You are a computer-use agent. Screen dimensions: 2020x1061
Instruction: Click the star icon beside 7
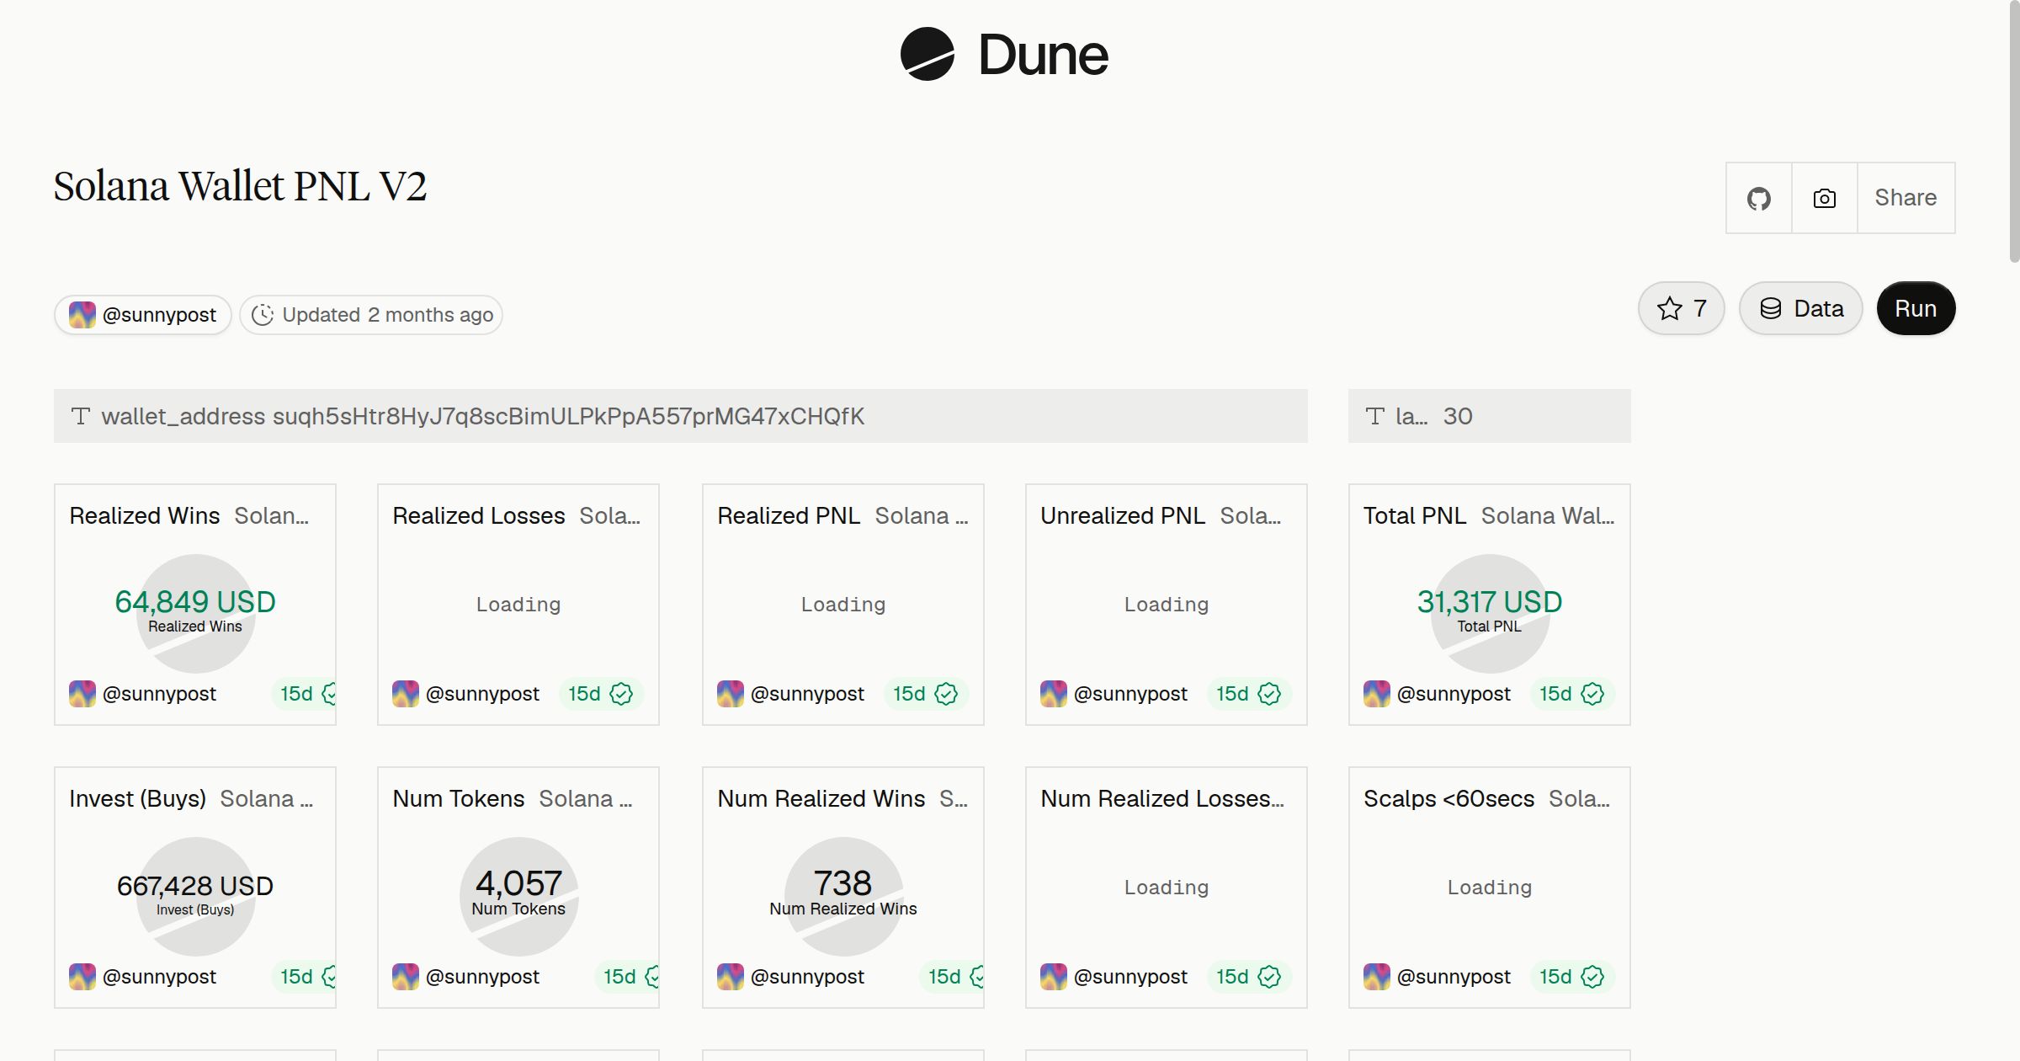tap(1670, 308)
